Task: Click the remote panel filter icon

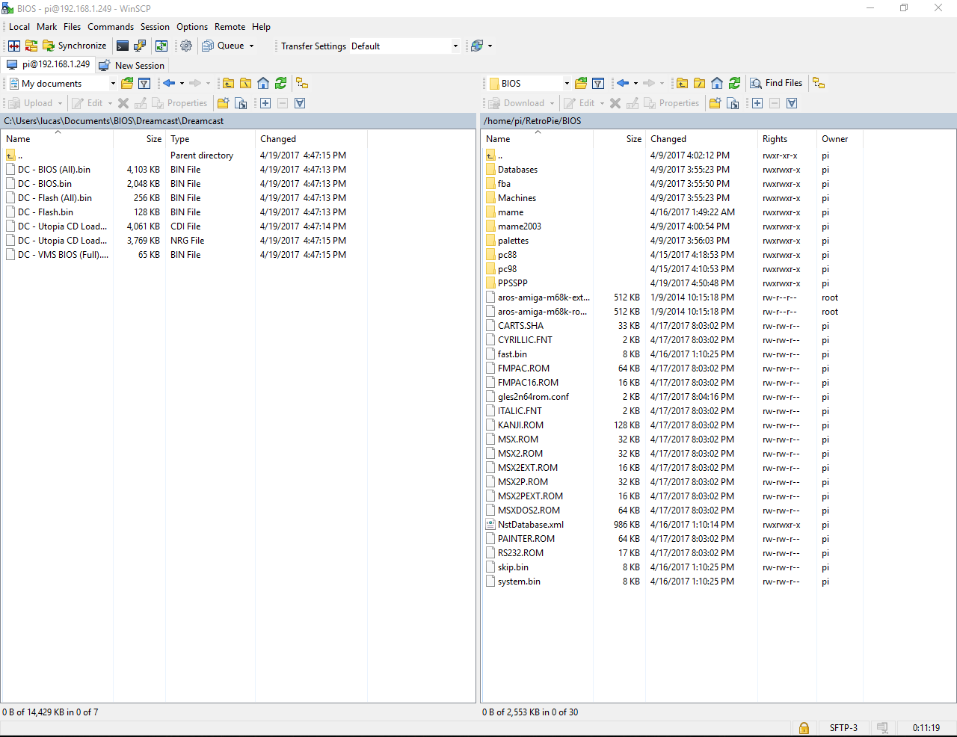Action: 598,83
